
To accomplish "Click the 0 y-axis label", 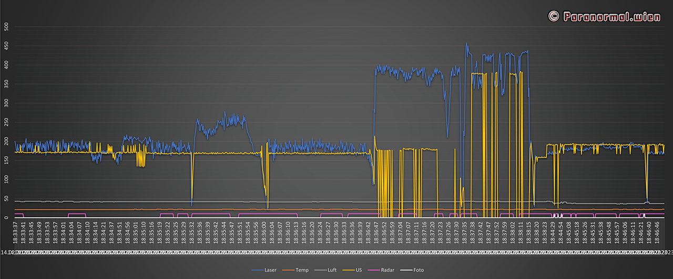I will [6, 218].
